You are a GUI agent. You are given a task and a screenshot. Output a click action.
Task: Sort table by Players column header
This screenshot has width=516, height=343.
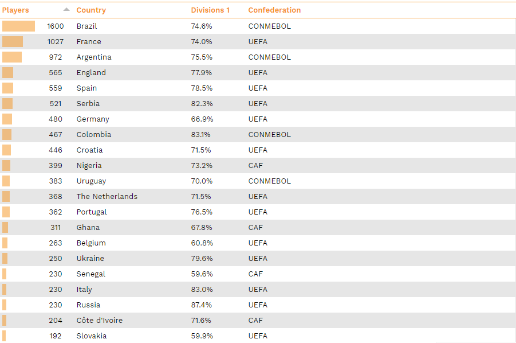pos(15,10)
